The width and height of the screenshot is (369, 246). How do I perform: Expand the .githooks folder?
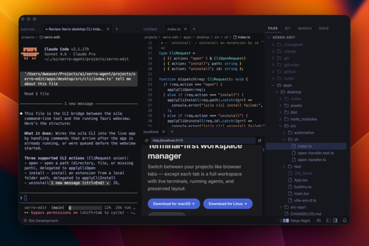tap(273, 65)
